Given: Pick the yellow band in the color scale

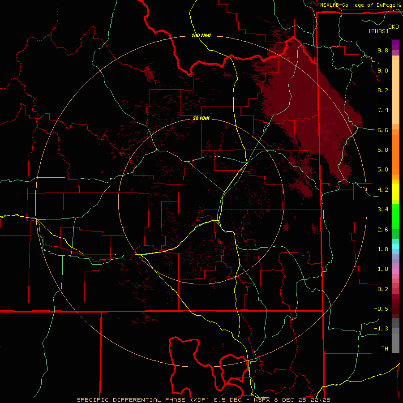Looking at the screenshot, I should tap(395, 192).
